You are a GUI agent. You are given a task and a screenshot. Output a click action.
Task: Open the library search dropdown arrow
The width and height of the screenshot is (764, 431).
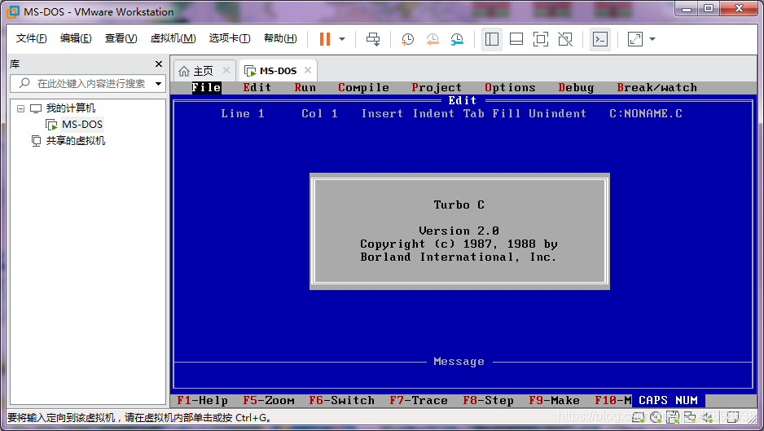[x=158, y=84]
